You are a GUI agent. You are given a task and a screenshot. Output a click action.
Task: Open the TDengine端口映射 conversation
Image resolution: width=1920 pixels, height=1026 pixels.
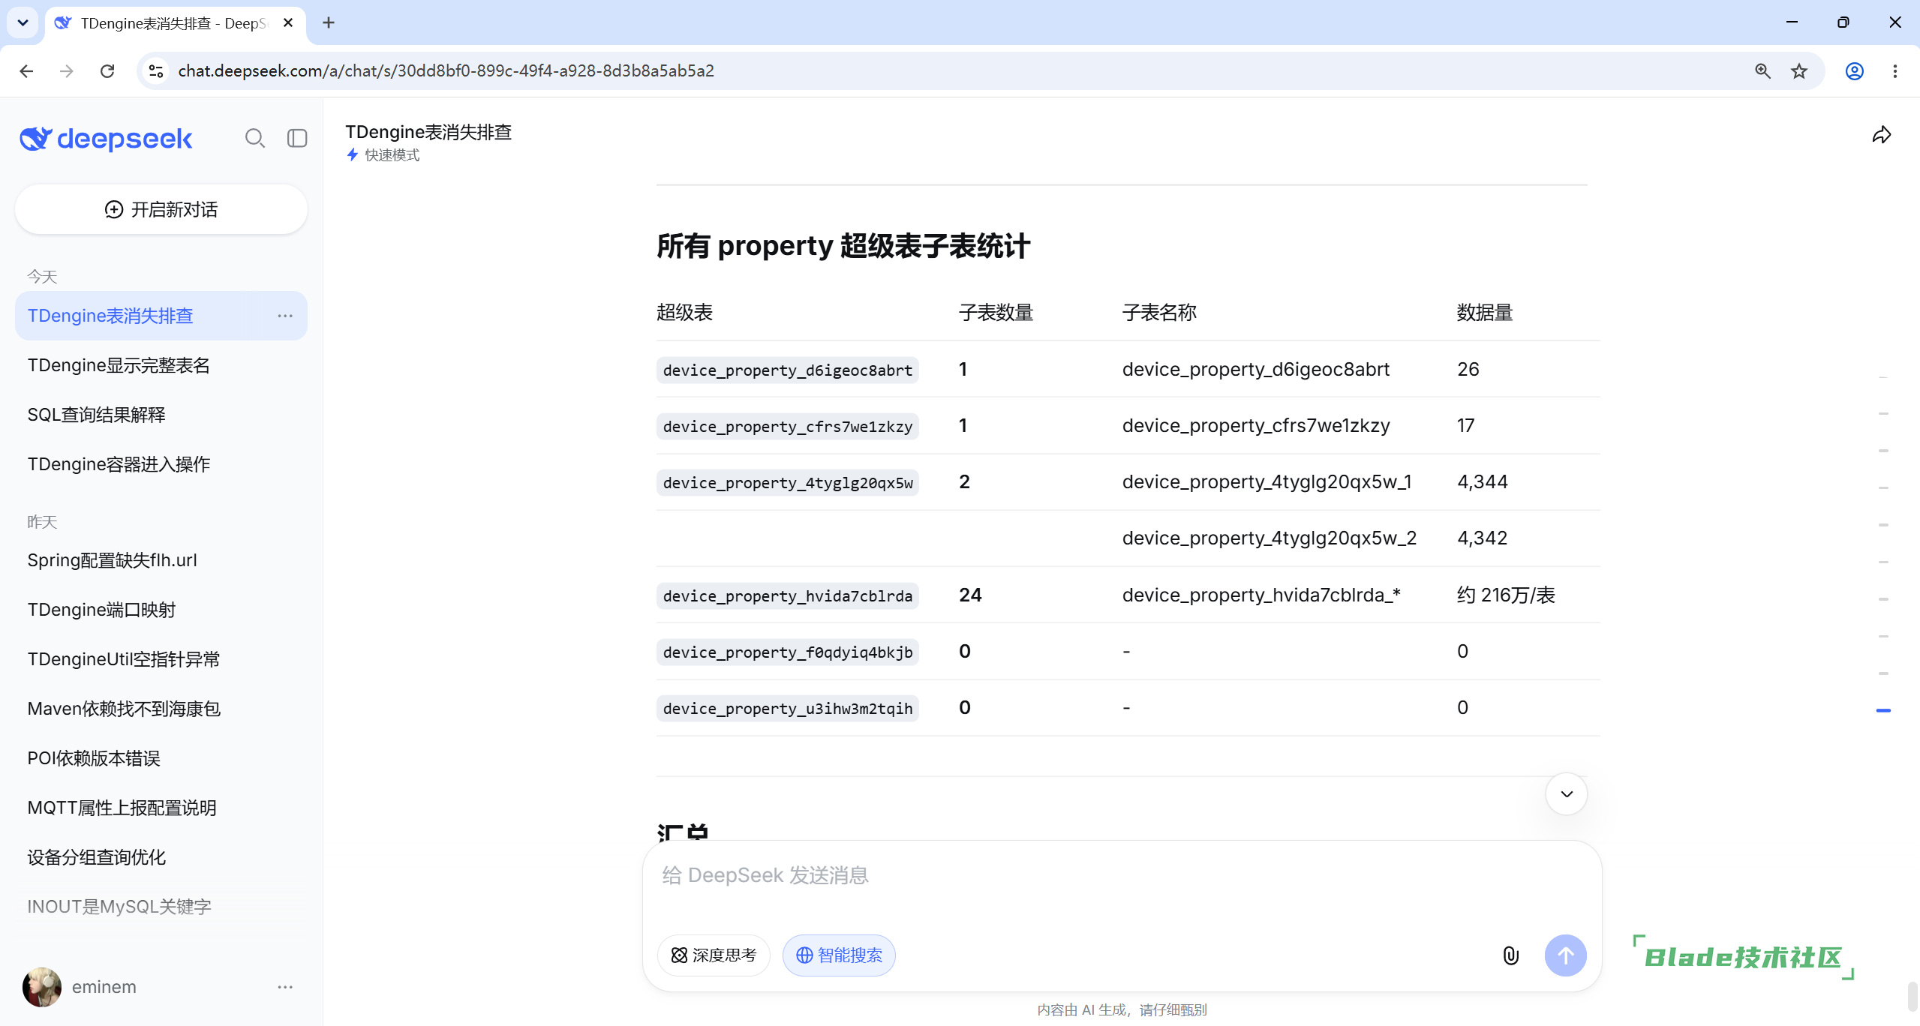coord(161,610)
